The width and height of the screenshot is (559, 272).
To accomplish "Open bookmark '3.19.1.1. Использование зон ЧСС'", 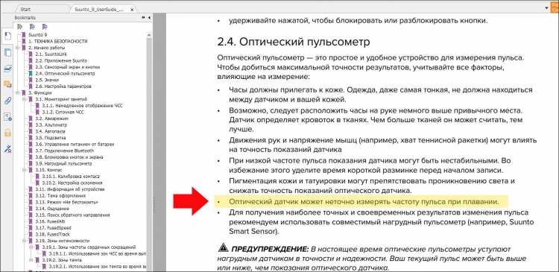I will [x=98, y=253].
